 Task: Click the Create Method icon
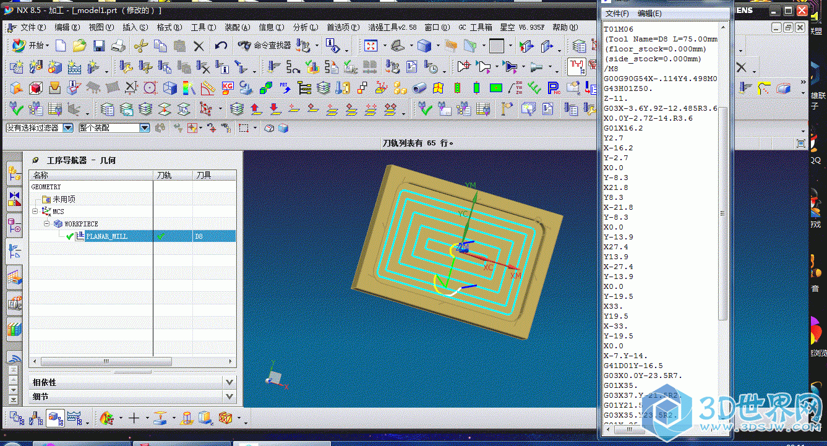tap(74, 66)
